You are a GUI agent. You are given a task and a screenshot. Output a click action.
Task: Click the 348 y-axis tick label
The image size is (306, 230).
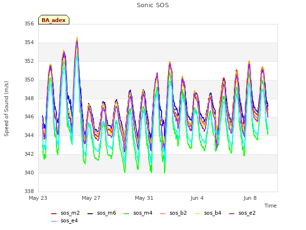[x=29, y=98]
